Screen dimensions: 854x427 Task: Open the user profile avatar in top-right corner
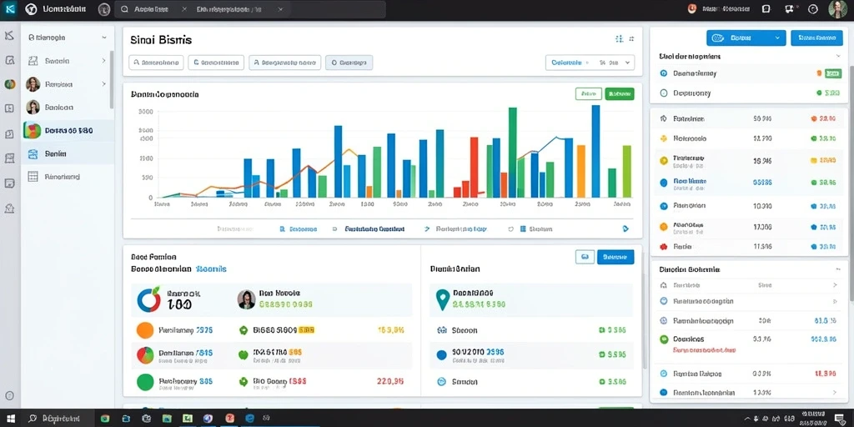click(x=837, y=9)
